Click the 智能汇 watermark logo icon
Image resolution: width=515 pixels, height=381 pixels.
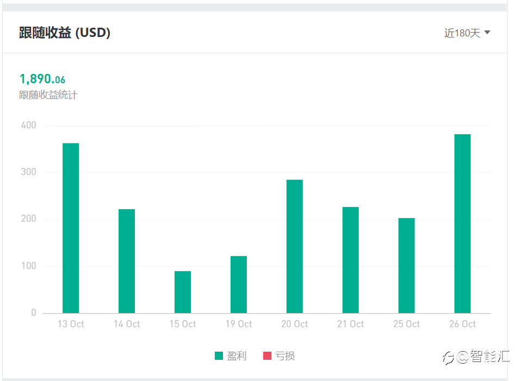(448, 357)
